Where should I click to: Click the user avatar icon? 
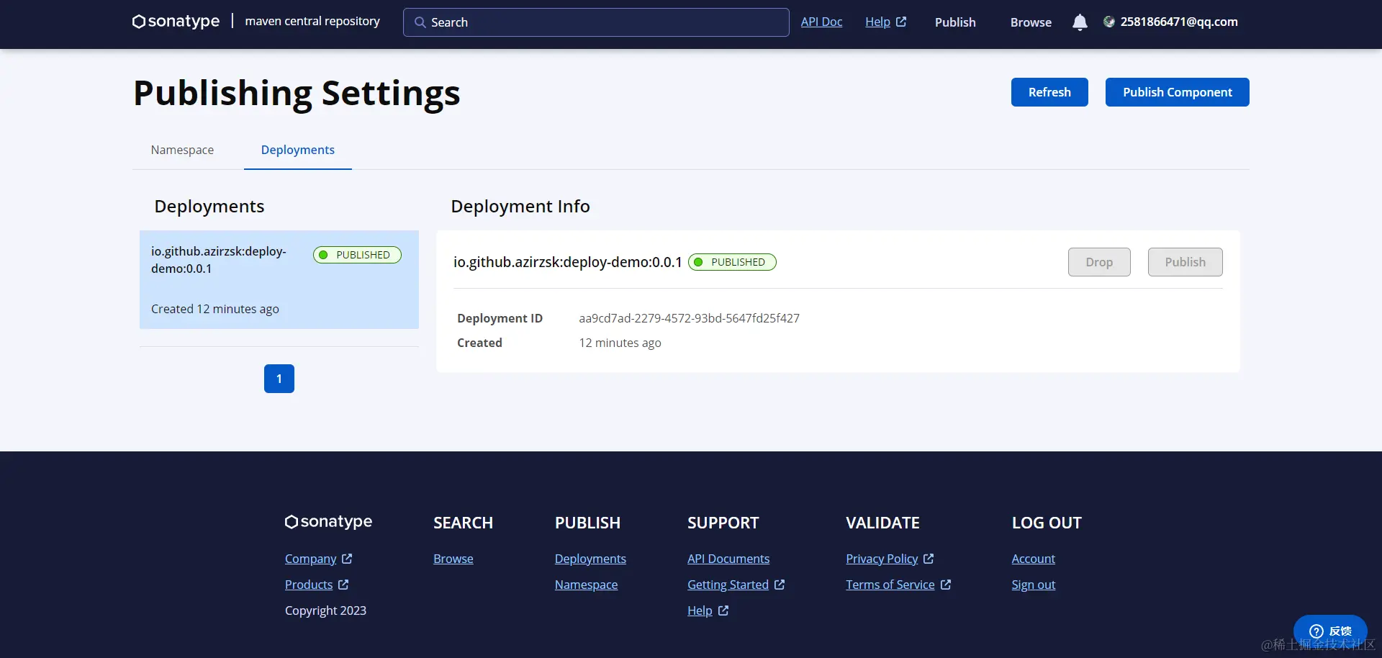(1109, 22)
